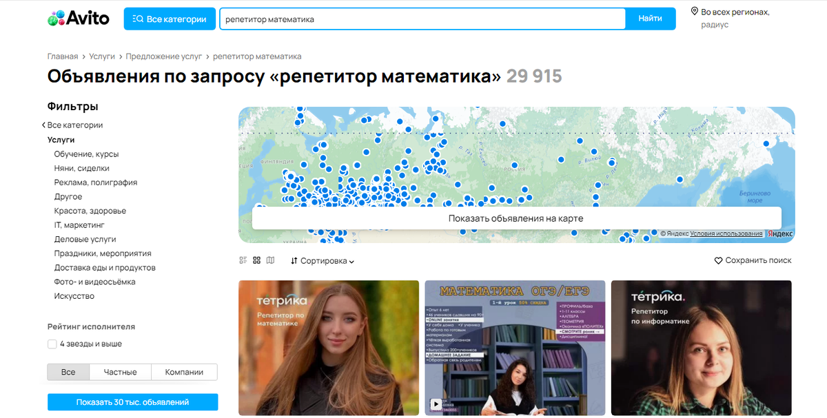Select "Обучение, курсы" subcategory

pos(86,154)
